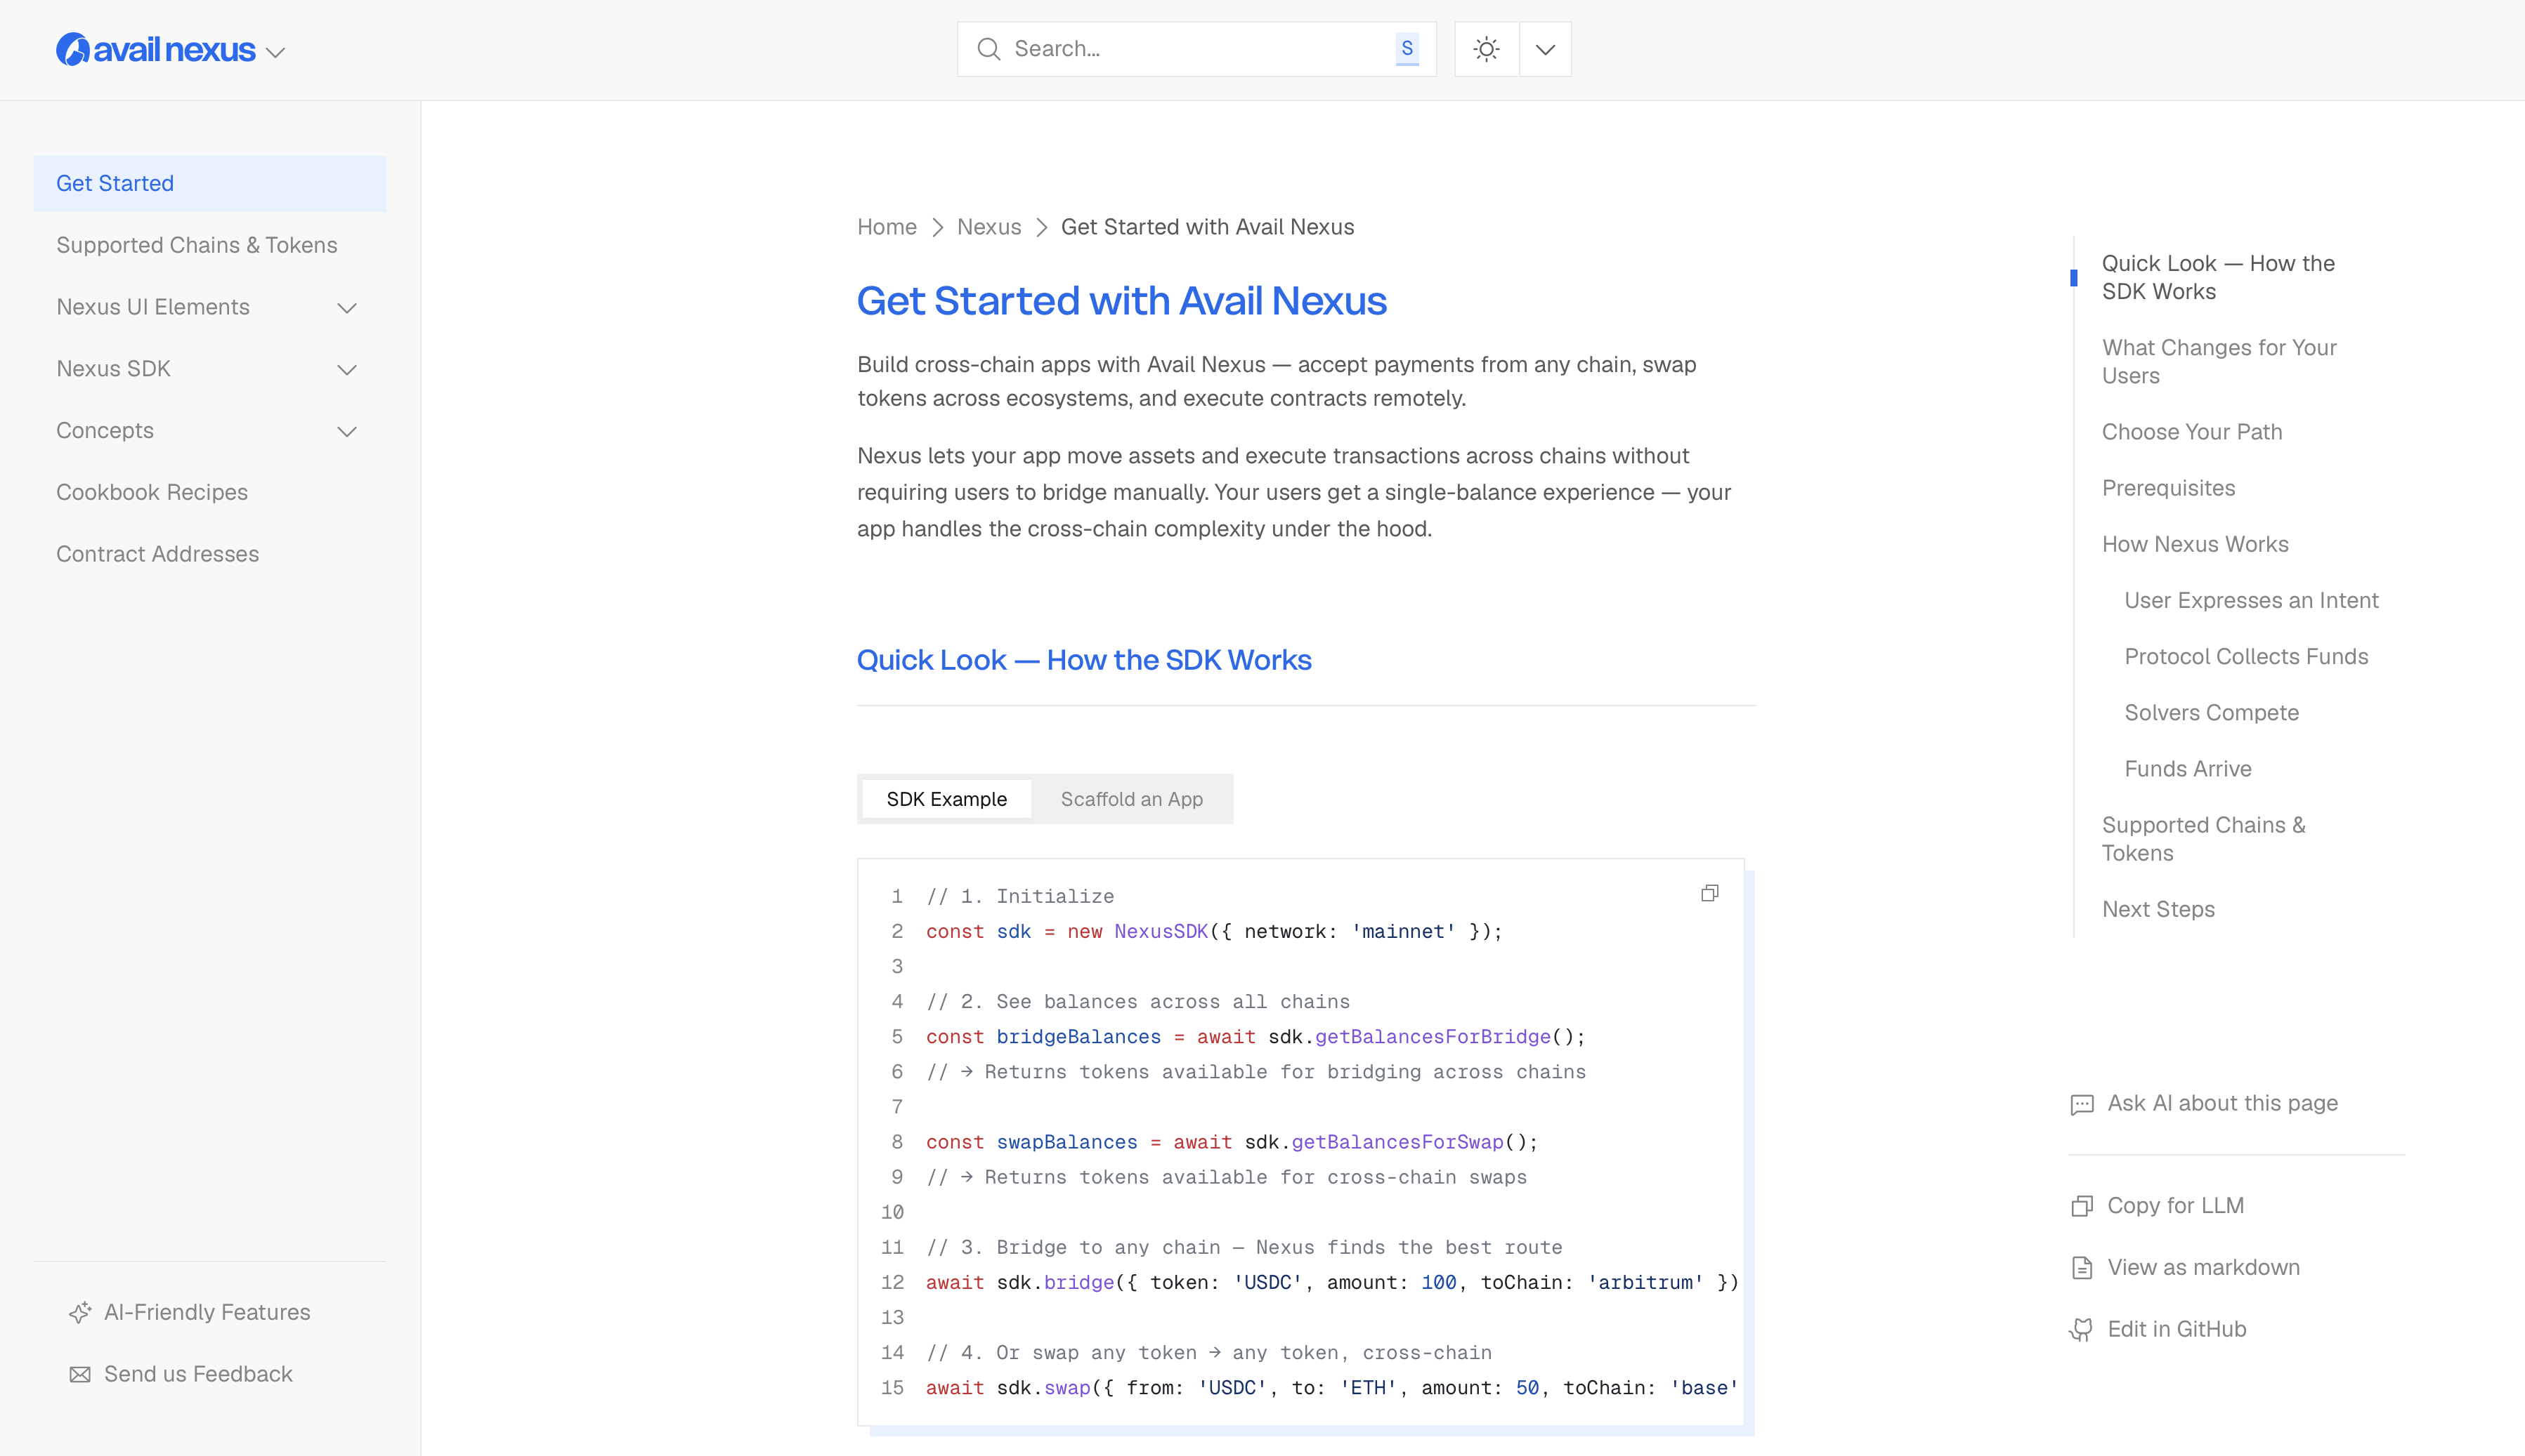The height and width of the screenshot is (1456, 2525).
Task: Expand the Concepts section
Action: pyautogui.click(x=347, y=432)
